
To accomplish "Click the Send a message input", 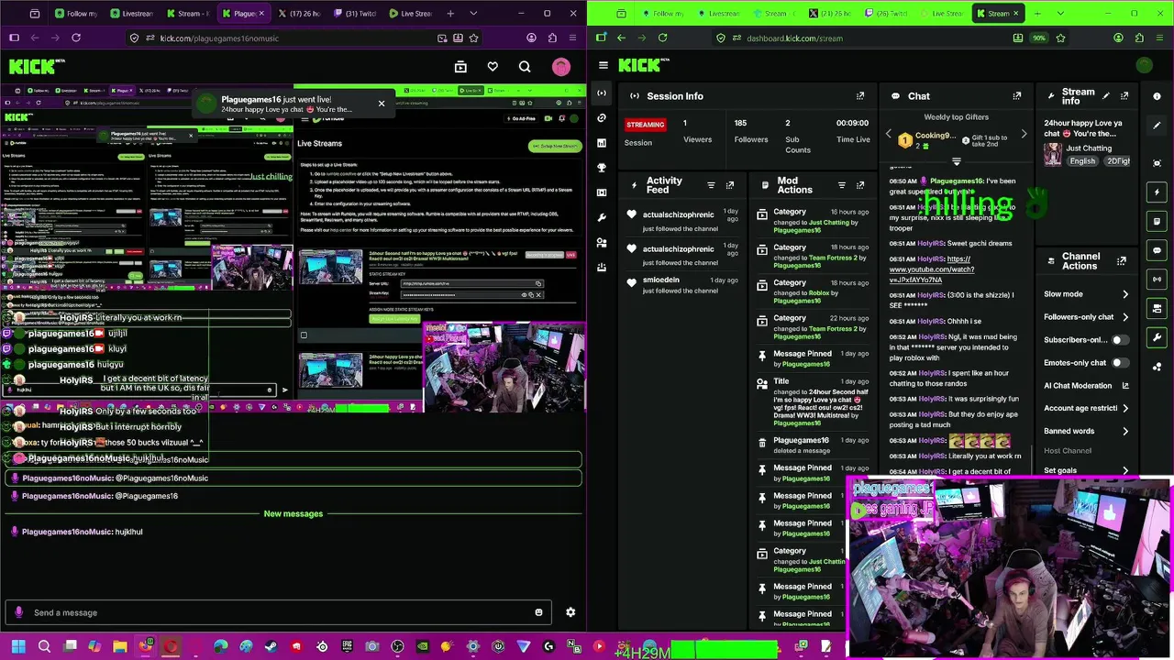I will pyautogui.click(x=280, y=612).
